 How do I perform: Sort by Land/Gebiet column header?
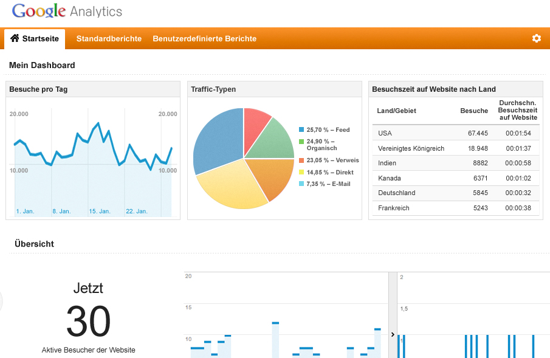pyautogui.click(x=396, y=111)
